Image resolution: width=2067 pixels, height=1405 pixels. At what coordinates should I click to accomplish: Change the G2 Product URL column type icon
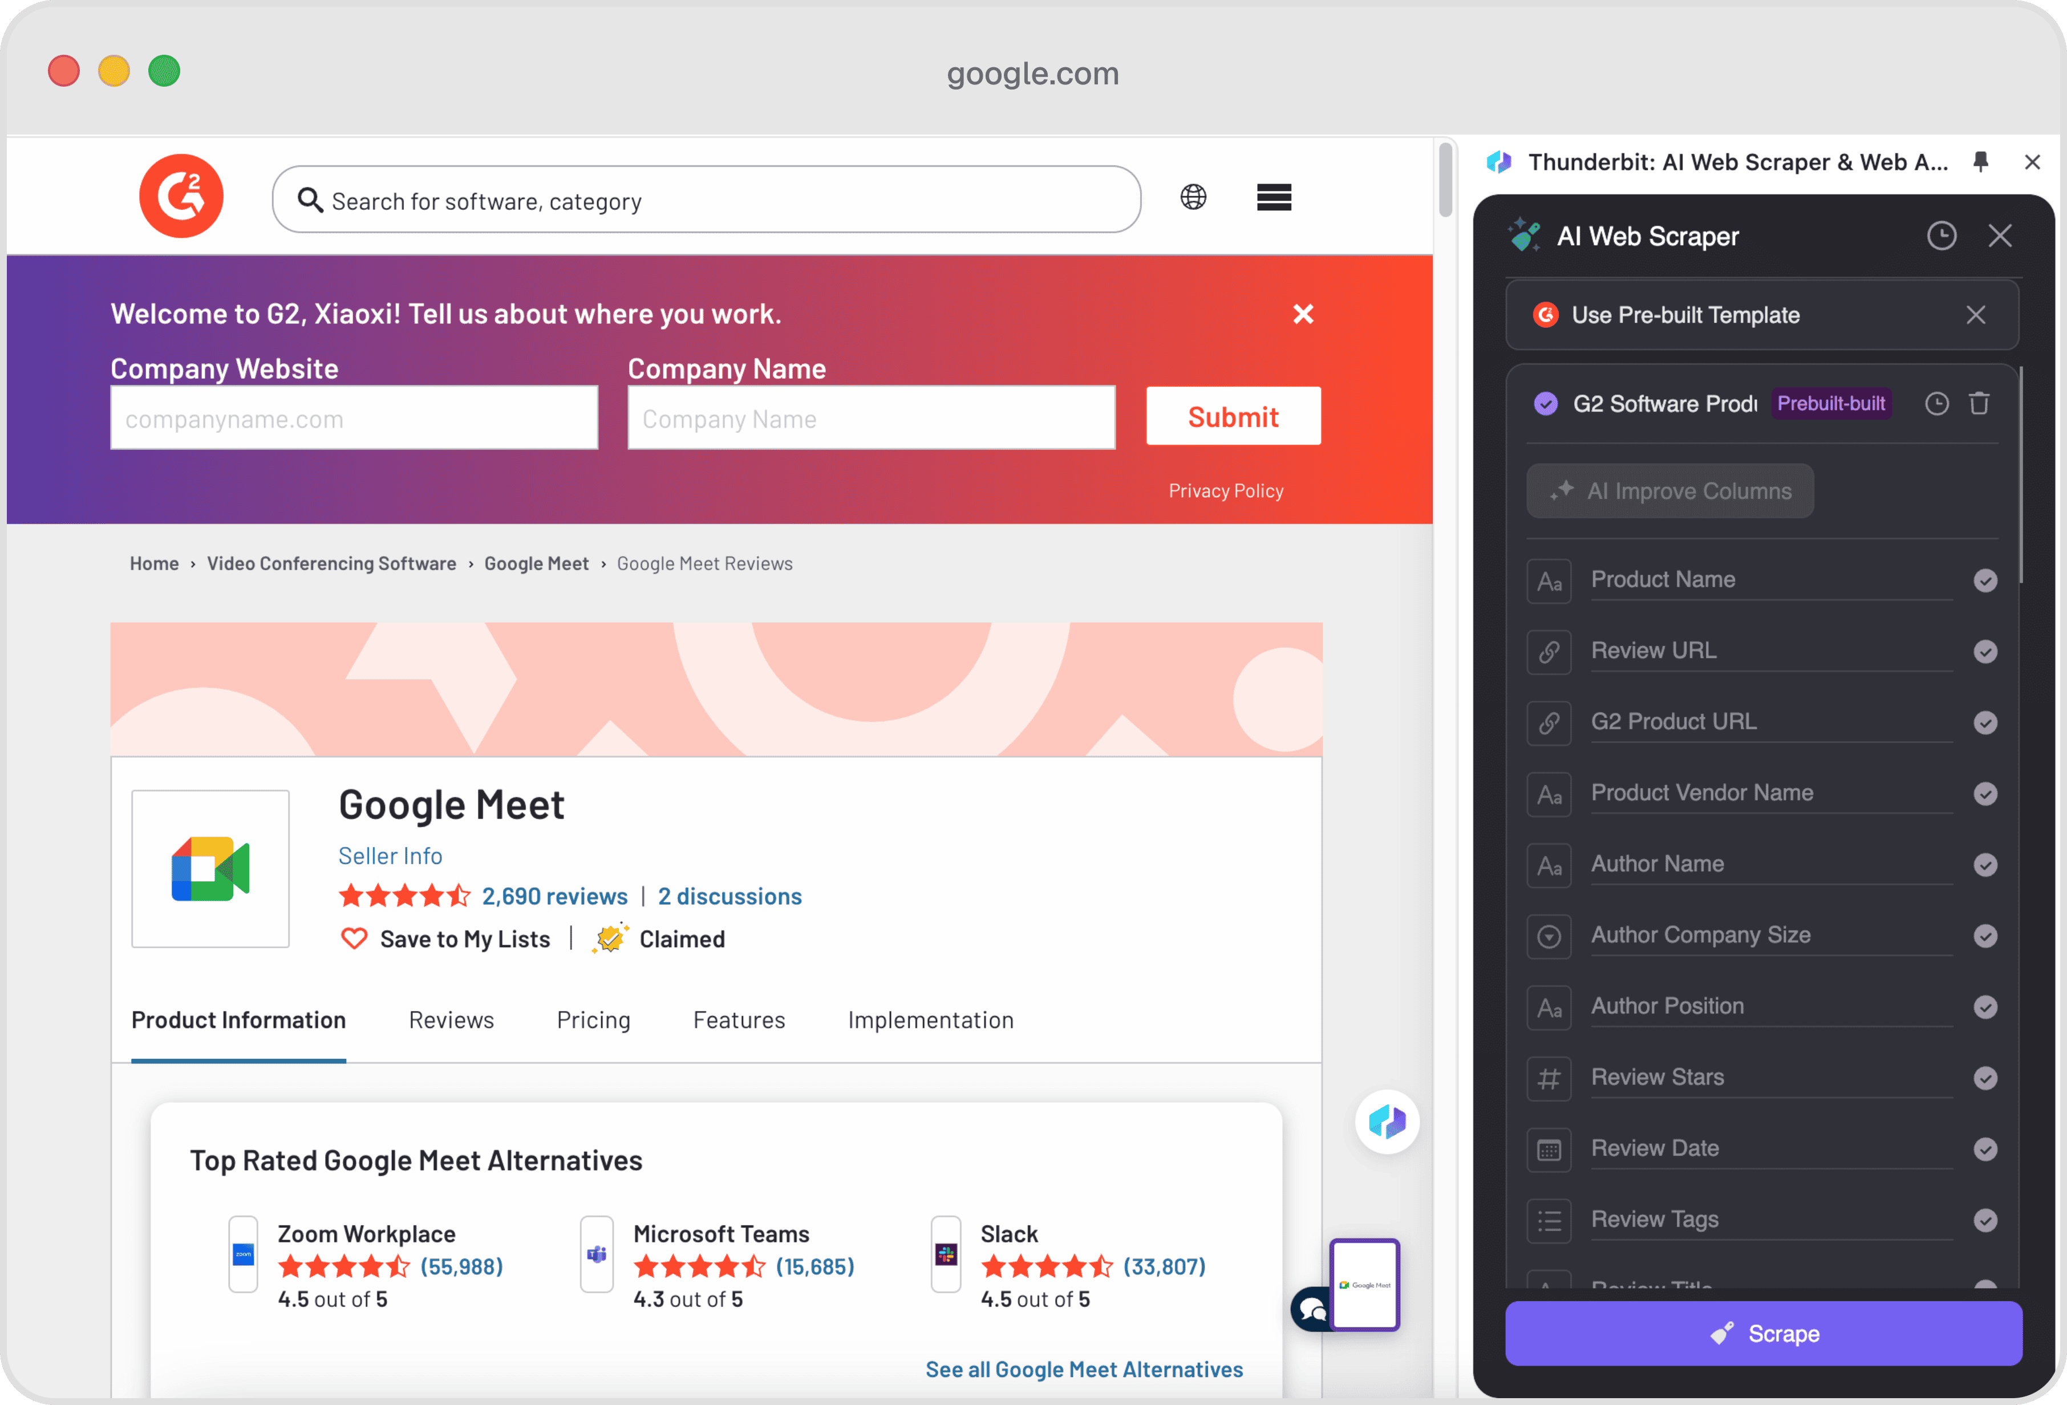[1549, 723]
